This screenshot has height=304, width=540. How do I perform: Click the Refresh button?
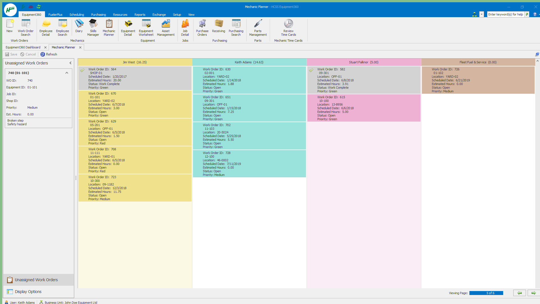point(49,54)
